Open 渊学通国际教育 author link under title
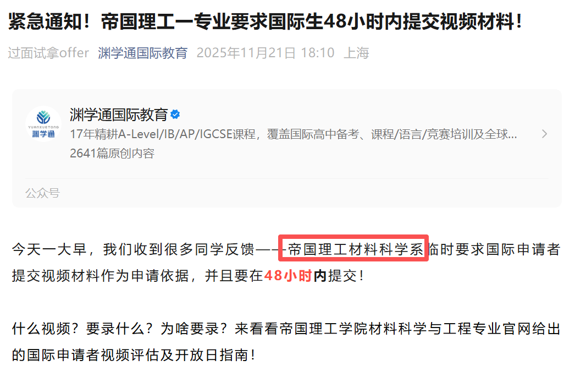 point(142,53)
